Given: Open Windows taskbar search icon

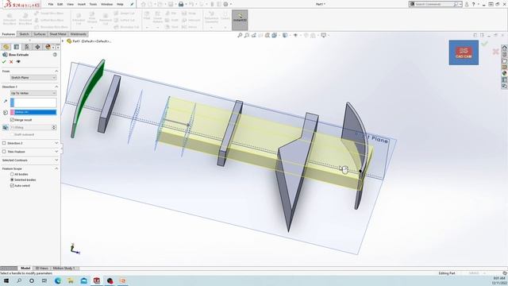Looking at the screenshot, I should (x=19, y=280).
